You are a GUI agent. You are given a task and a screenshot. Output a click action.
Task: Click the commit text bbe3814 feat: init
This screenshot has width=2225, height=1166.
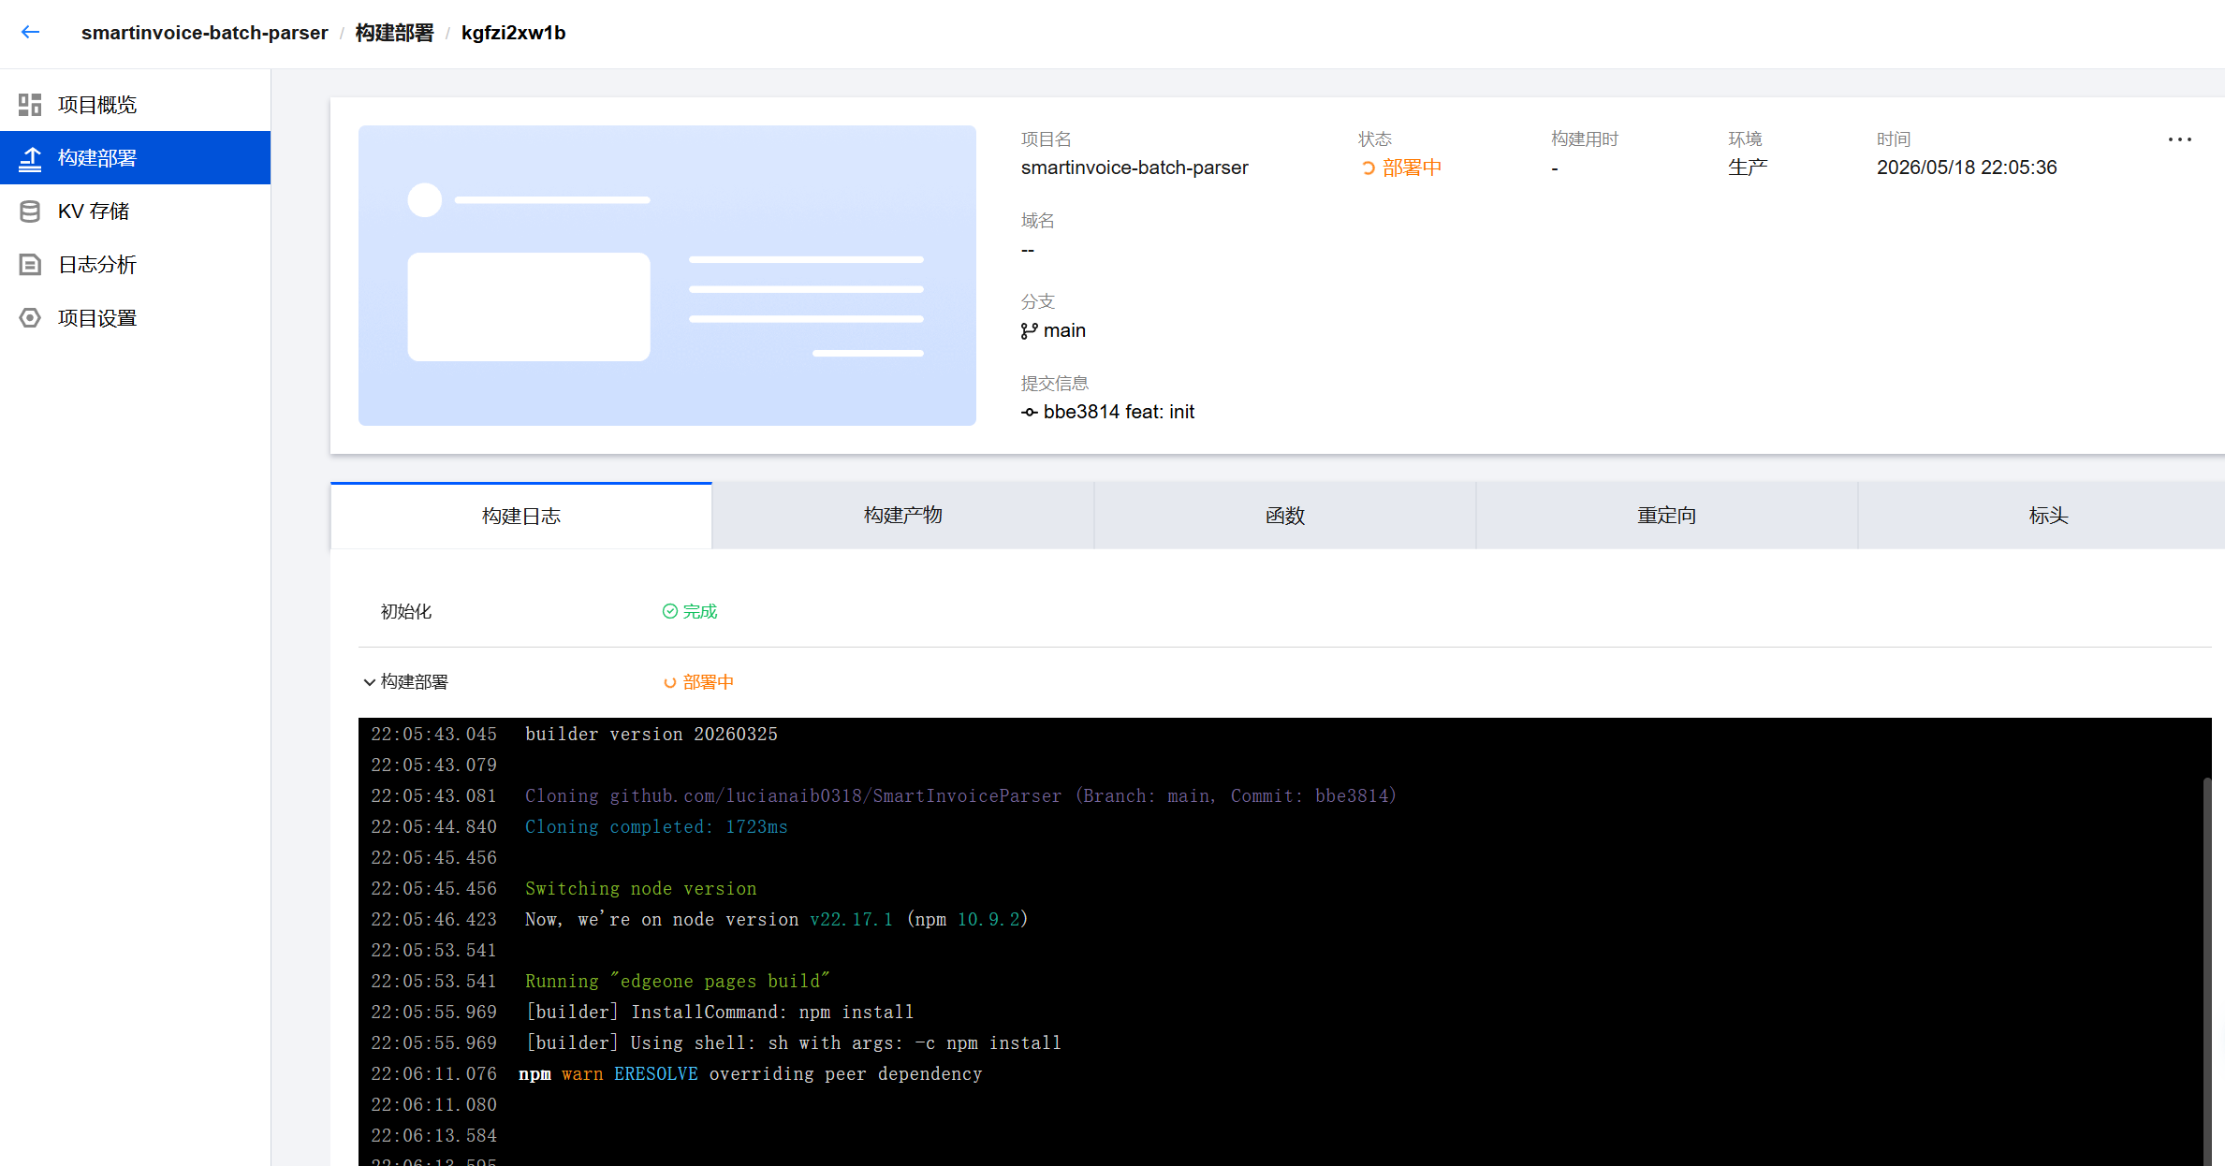(x=1120, y=413)
